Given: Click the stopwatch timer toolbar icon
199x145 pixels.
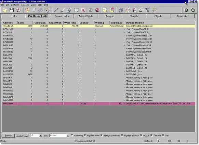Looking at the screenshot, I should [76, 10].
